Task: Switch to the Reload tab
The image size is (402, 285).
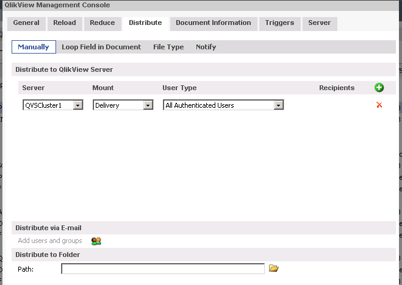Action: pyautogui.click(x=65, y=23)
